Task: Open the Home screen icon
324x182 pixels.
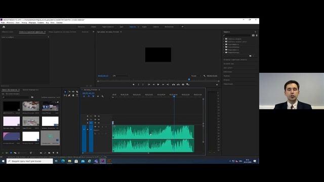Action: coord(4,27)
